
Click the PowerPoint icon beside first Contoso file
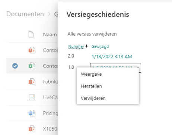pos(32,50)
